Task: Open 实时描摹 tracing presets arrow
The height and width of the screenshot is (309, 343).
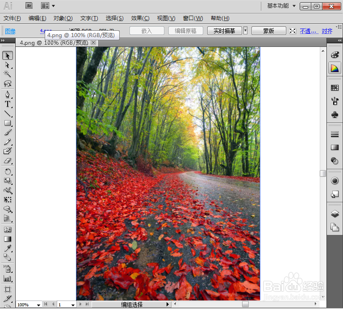Action: tap(246, 31)
